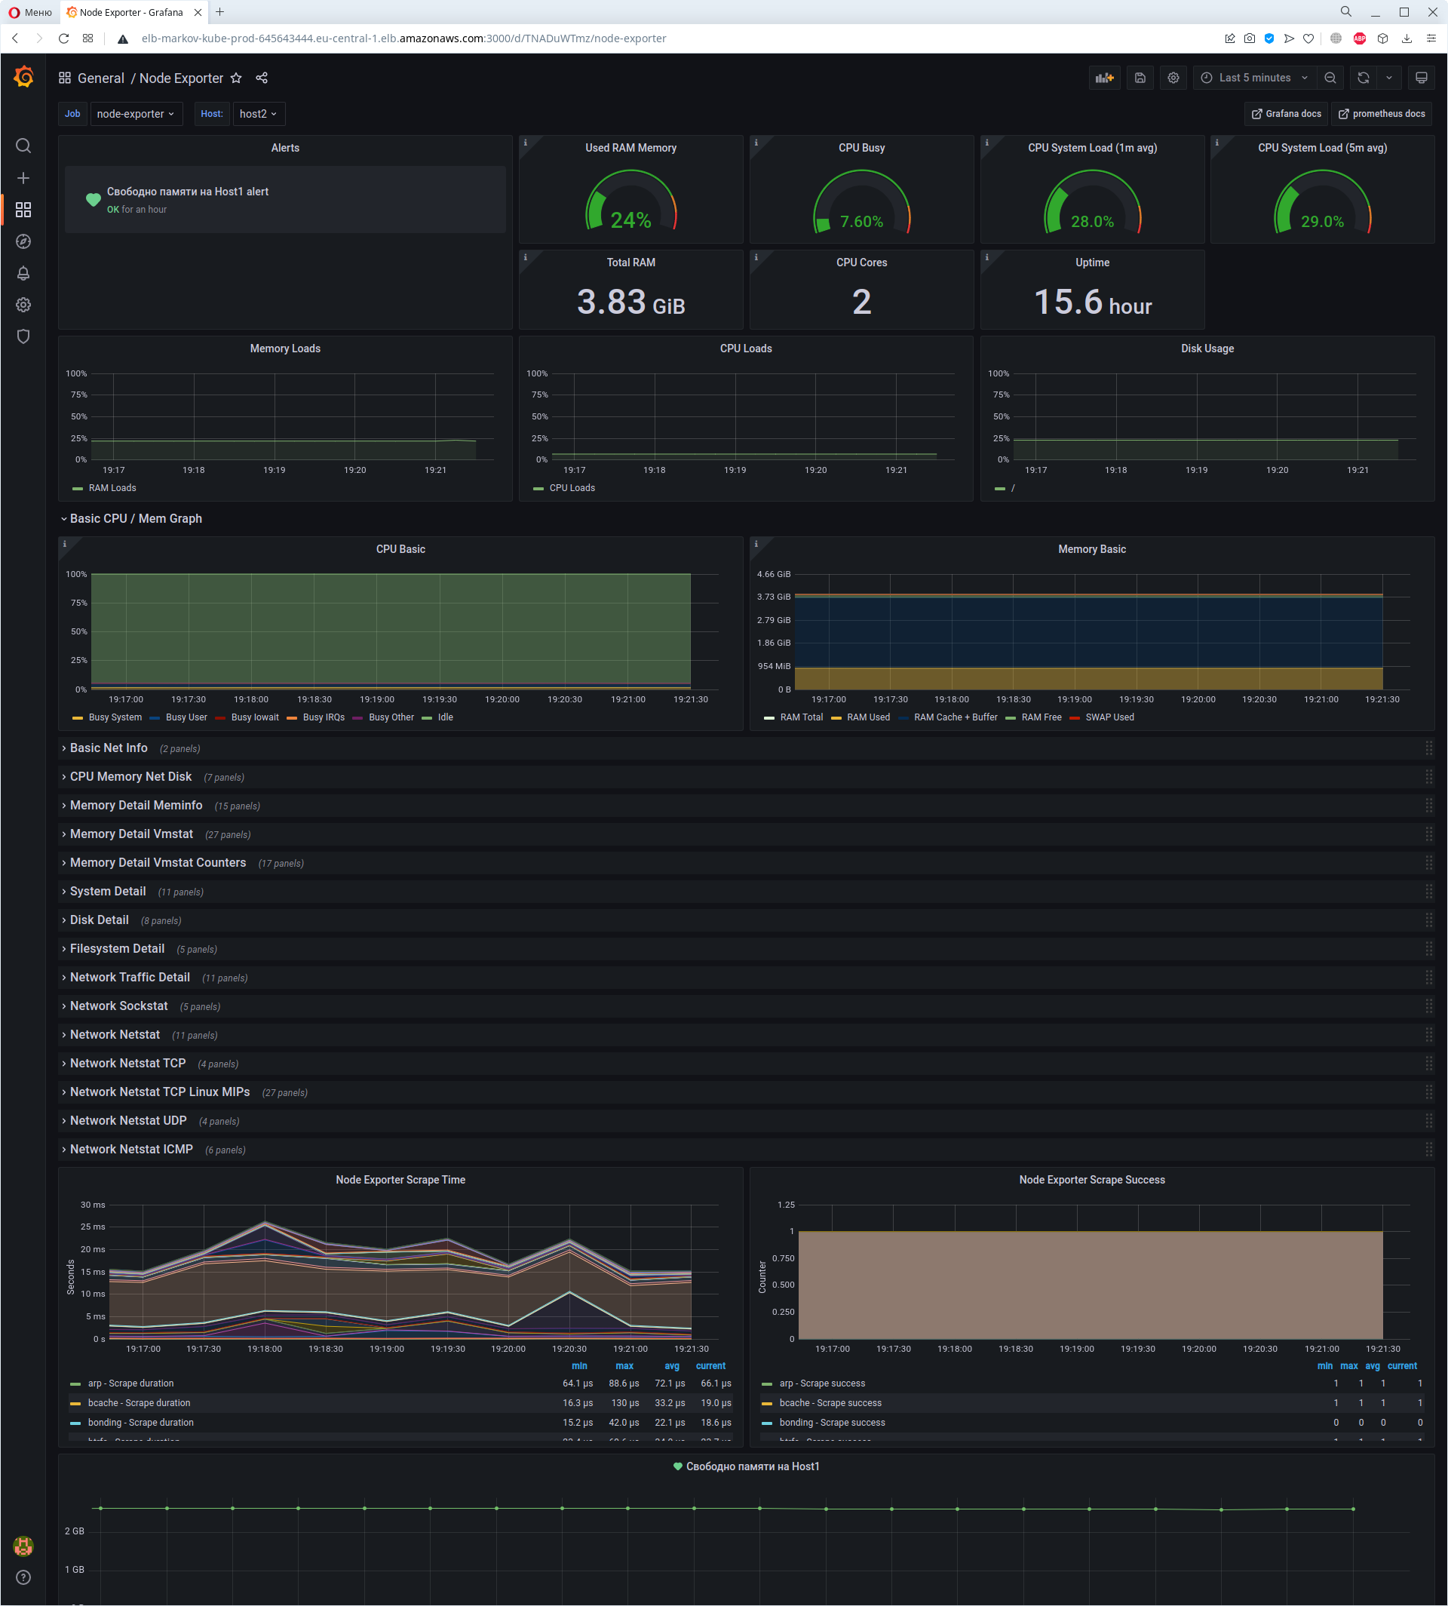
Task: Open the browser tab Node Exporter - Grafana
Action: point(131,12)
